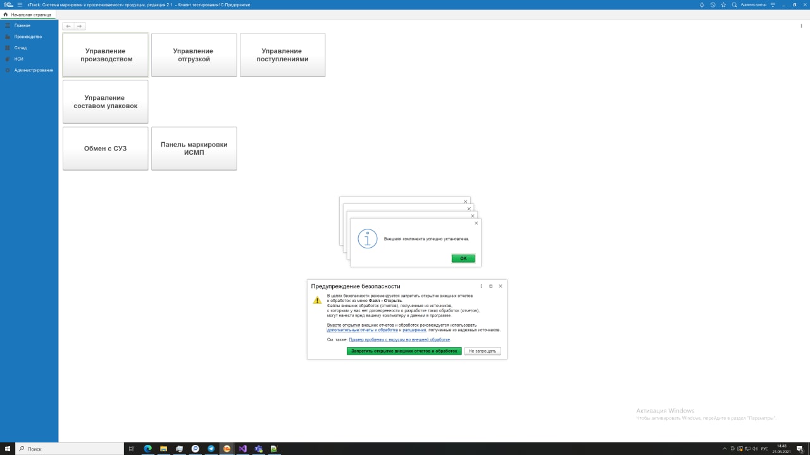The image size is (810, 455).
Task: Open the Производство section in the sidebar
Action: pyautogui.click(x=28, y=37)
